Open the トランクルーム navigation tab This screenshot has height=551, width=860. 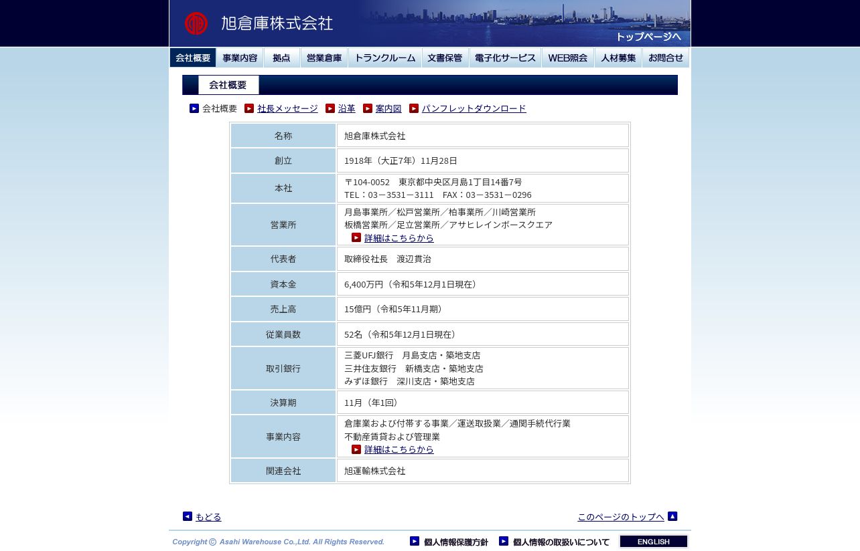(x=385, y=58)
